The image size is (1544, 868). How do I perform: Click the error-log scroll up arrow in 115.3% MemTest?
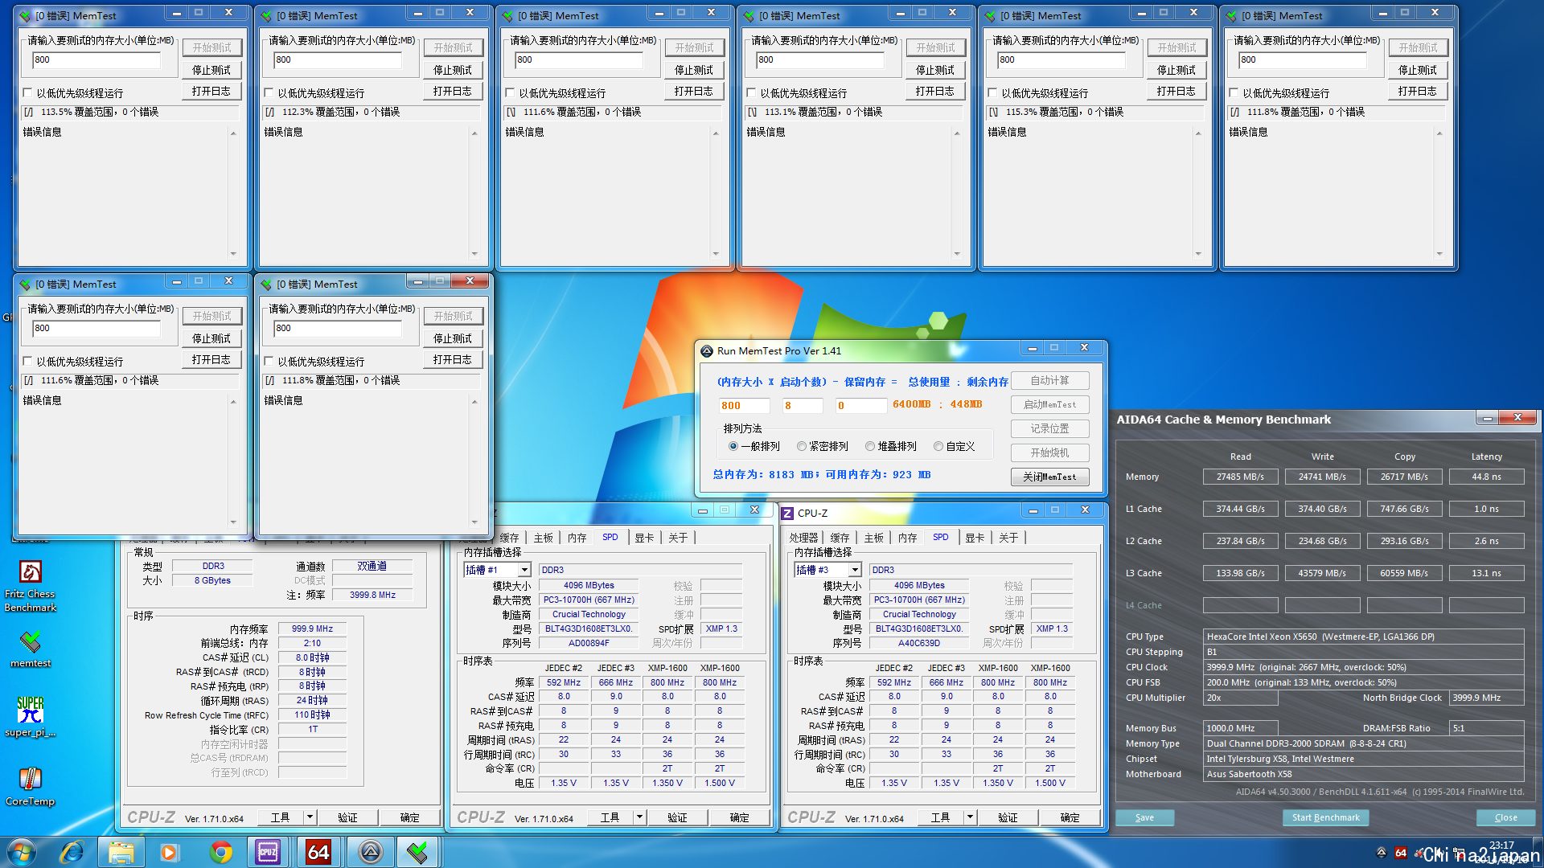point(1198,133)
